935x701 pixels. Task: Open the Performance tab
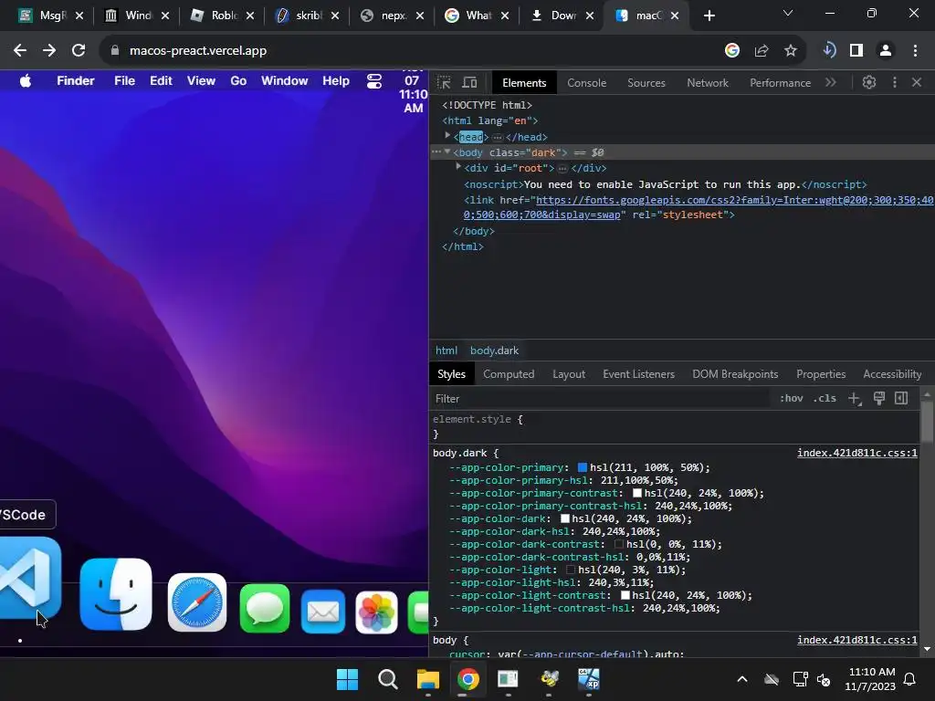780,83
